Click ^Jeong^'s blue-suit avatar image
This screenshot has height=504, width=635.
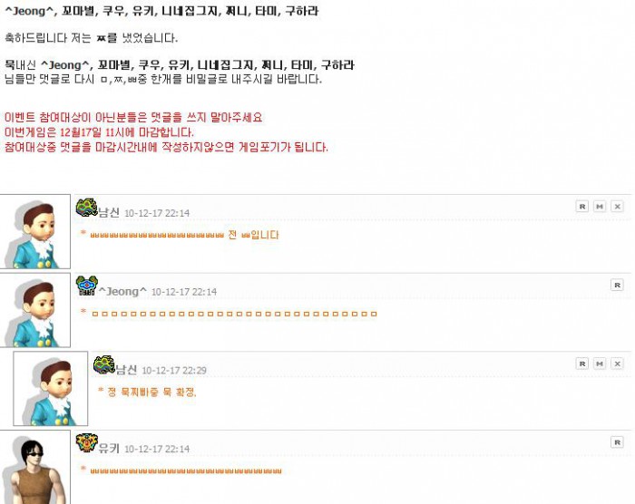pos(35,310)
